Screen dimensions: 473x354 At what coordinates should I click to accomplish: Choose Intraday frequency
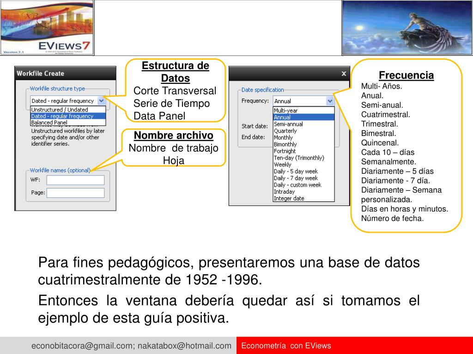[304, 192]
